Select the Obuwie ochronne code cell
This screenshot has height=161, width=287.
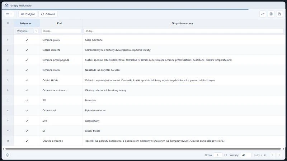tap(61, 141)
